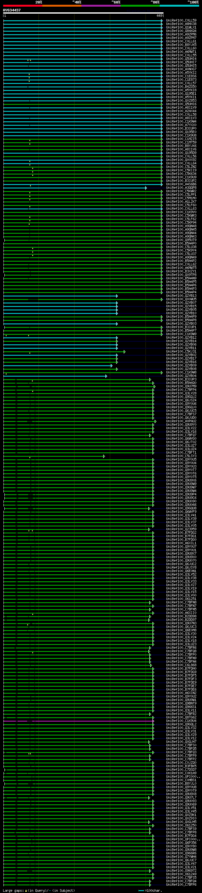This screenshot has width=202, height=893.
Task: Select the UniRef100_A6MWT1 label
Action: (181, 52)
